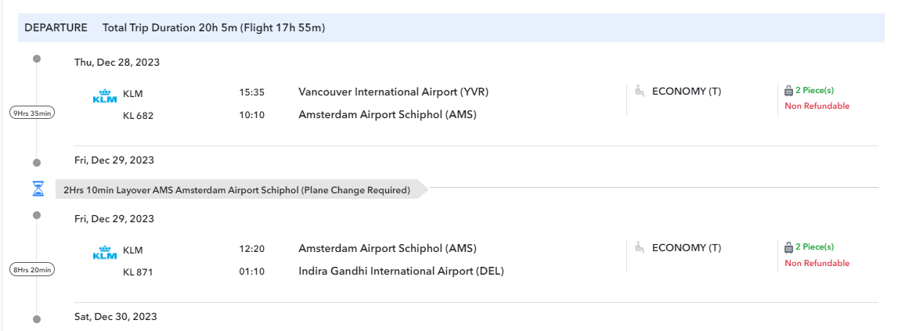Viewport: 898px width, 331px height.
Task: Click the 2Hrs 10min Layover AMS banner
Action: pos(236,189)
